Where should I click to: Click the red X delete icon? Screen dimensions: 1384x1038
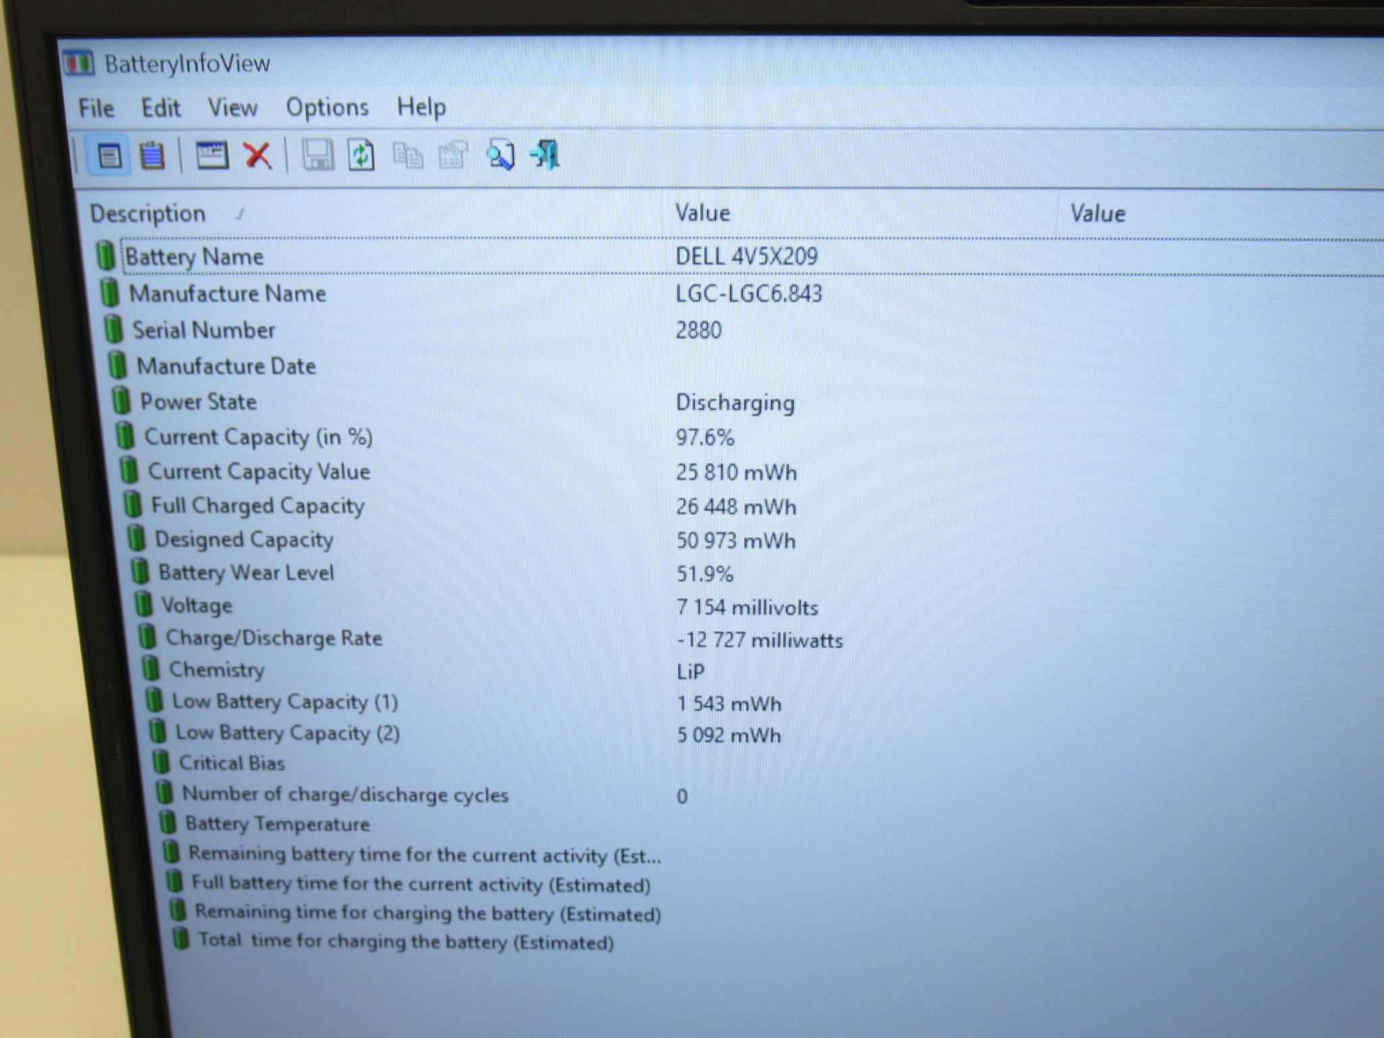pyautogui.click(x=257, y=155)
